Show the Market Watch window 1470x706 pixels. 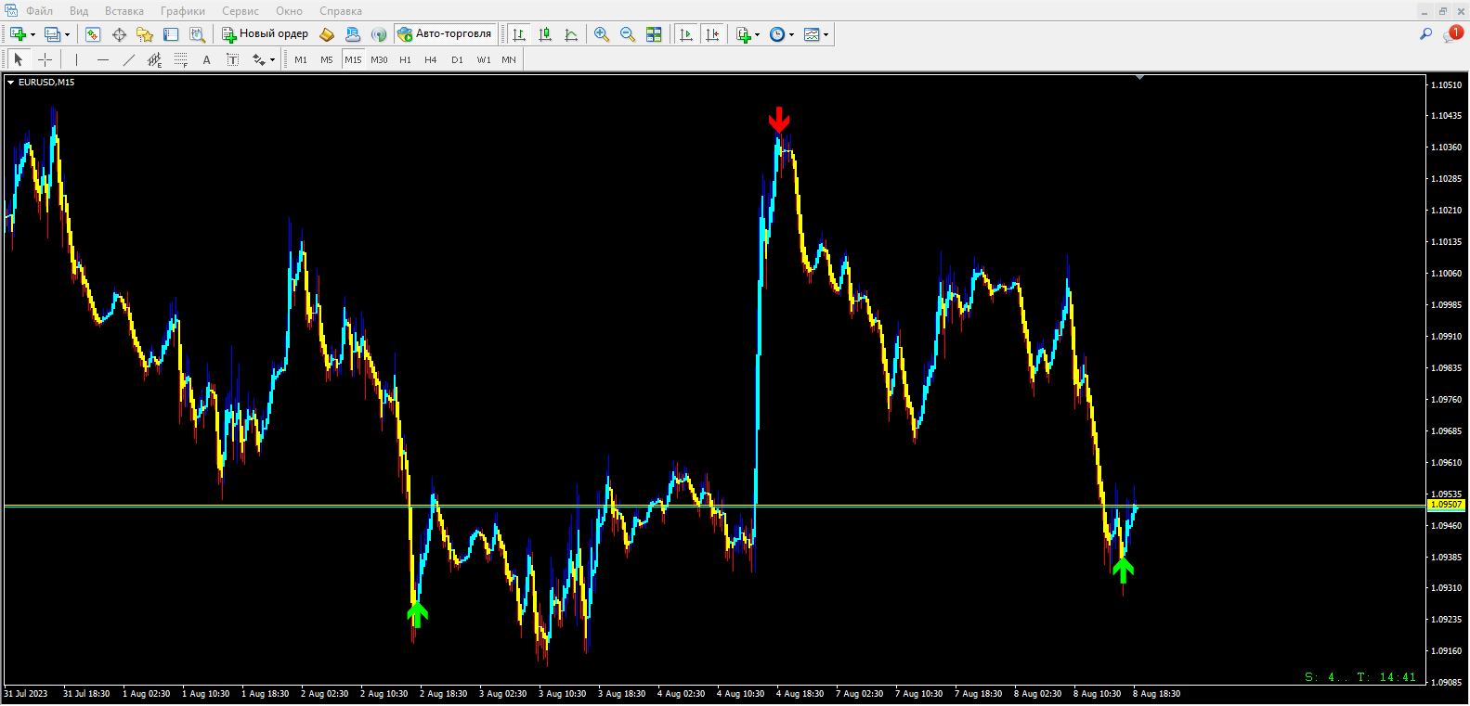[93, 34]
